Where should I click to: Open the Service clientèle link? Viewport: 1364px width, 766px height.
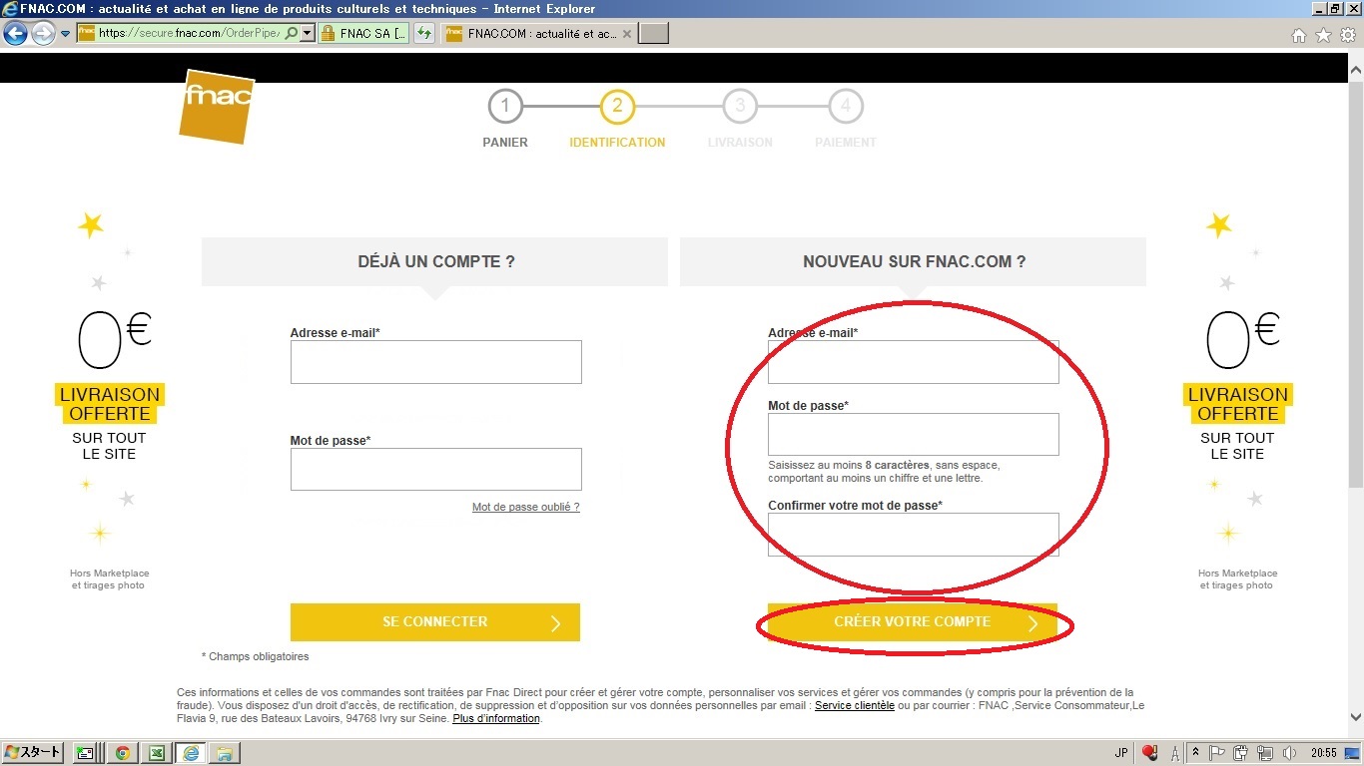click(x=855, y=705)
